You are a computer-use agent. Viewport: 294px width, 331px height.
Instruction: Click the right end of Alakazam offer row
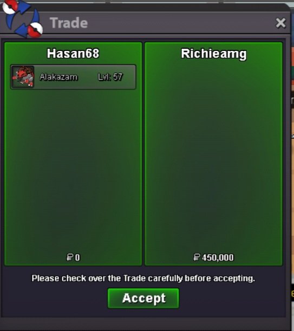click(x=130, y=77)
